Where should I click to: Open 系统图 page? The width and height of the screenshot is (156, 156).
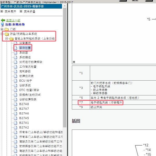point(23,53)
